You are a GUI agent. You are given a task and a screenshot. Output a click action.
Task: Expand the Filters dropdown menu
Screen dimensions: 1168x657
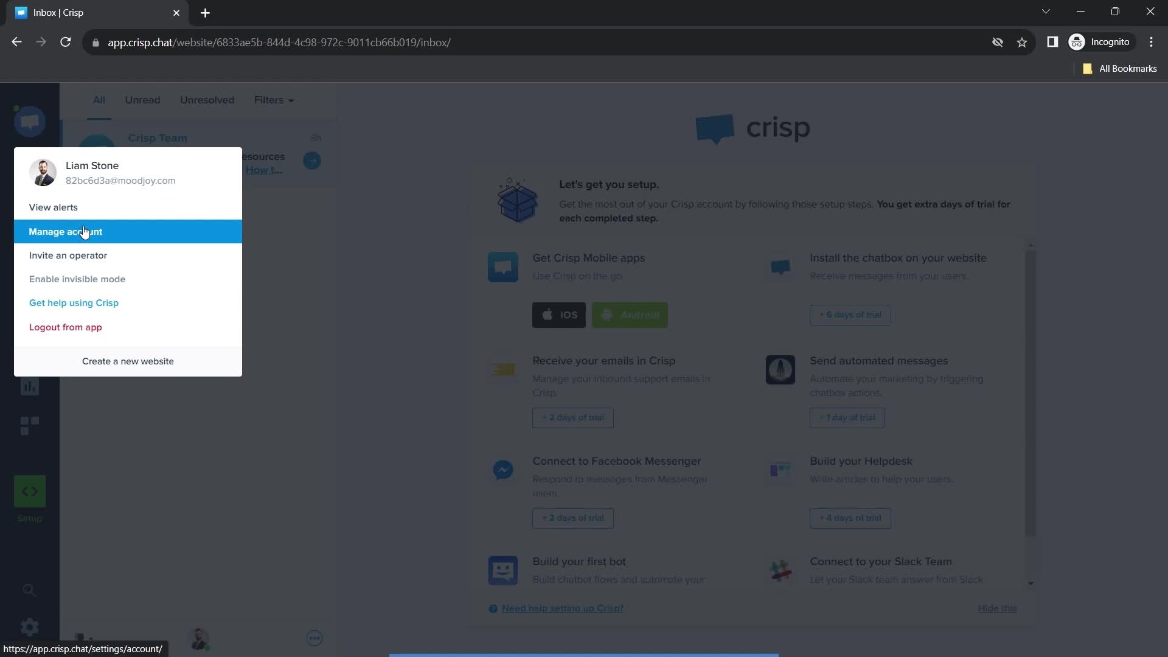pos(274,100)
